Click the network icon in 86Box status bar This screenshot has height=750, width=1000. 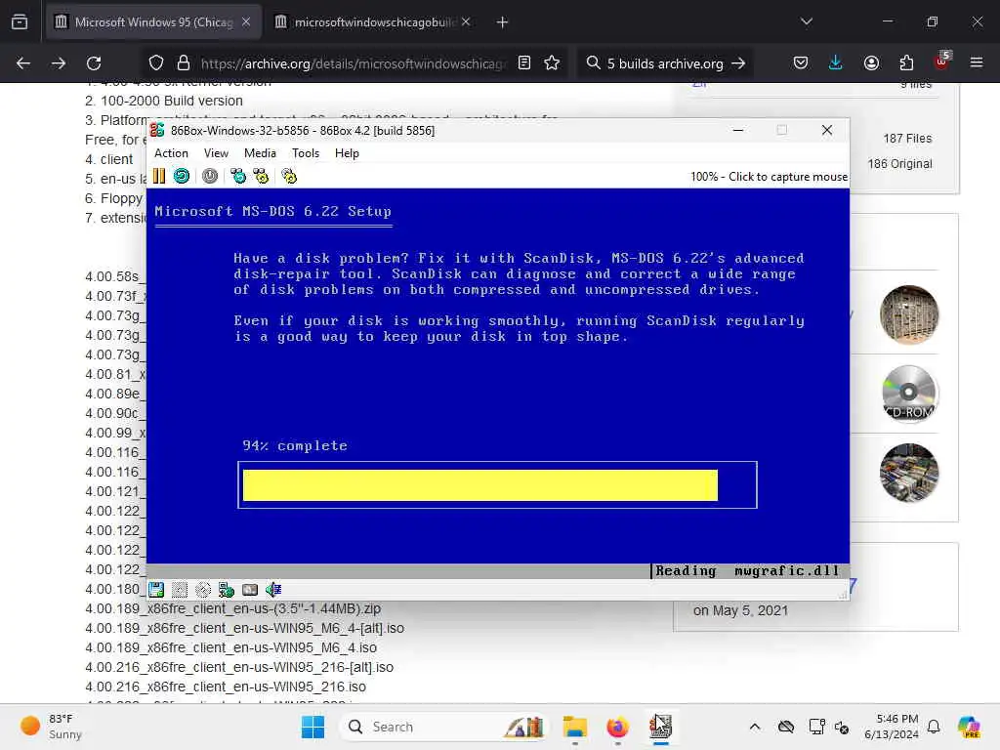pyautogui.click(x=227, y=589)
